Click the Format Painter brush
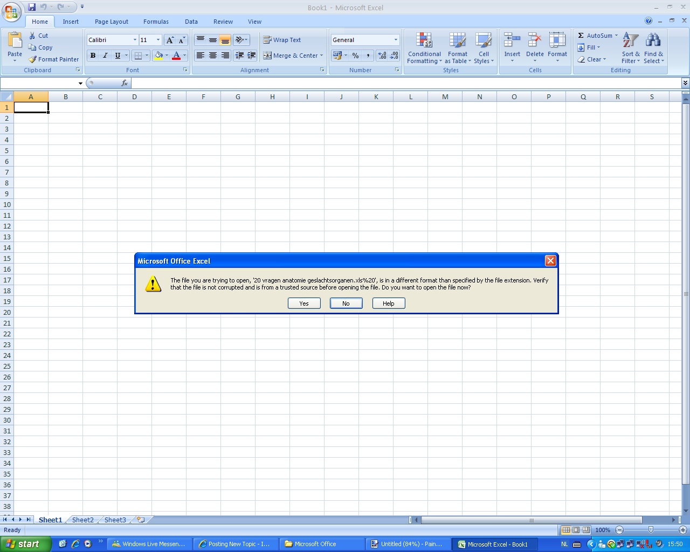Viewport: 690px width, 552px height. (x=32, y=59)
